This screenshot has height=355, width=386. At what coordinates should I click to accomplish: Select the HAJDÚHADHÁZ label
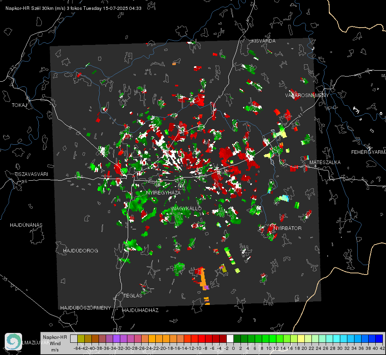[141, 310]
